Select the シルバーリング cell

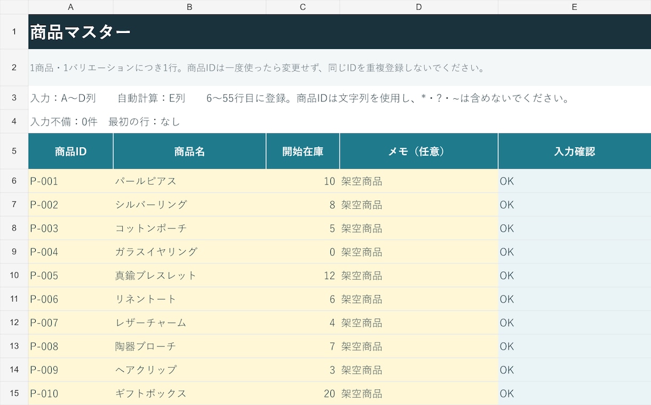[189, 205]
